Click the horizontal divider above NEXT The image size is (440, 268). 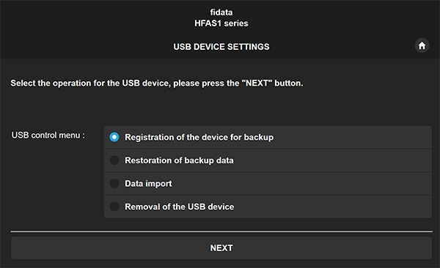click(x=221, y=231)
